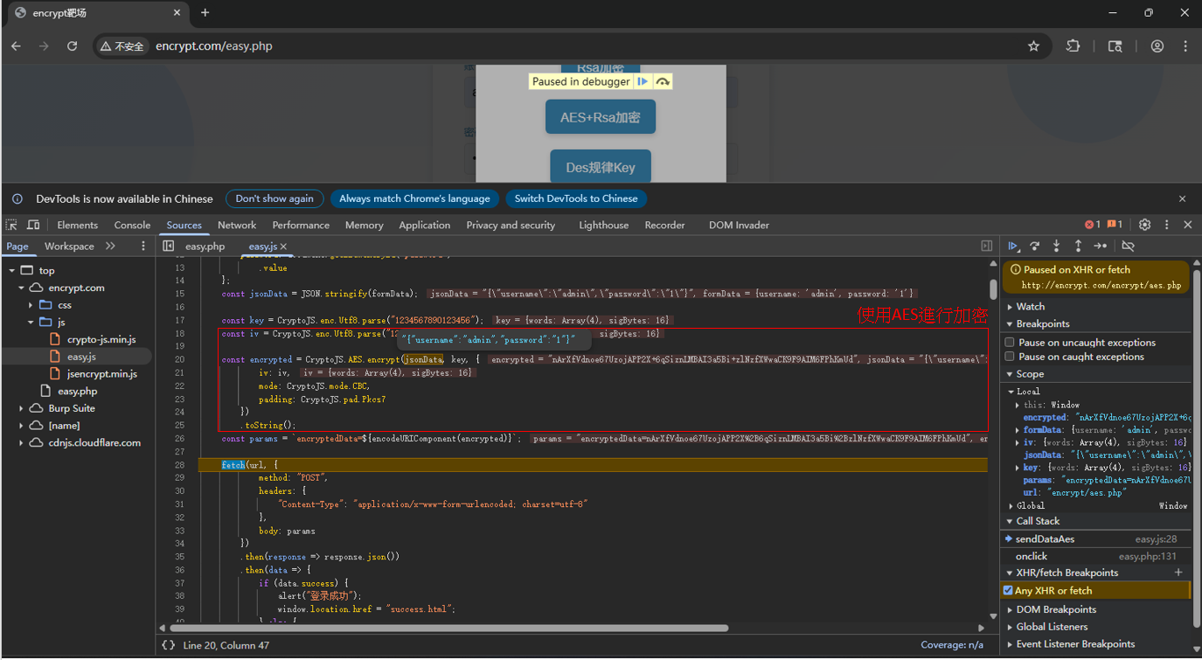The image size is (1202, 660).
Task: Expand the DOM Breakpoints section
Action: (1011, 610)
